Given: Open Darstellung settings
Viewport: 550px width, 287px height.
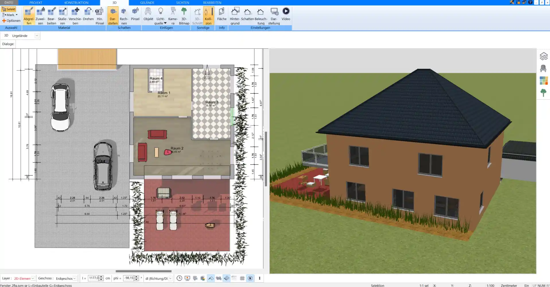Looking at the screenshot, I should coord(274,16).
